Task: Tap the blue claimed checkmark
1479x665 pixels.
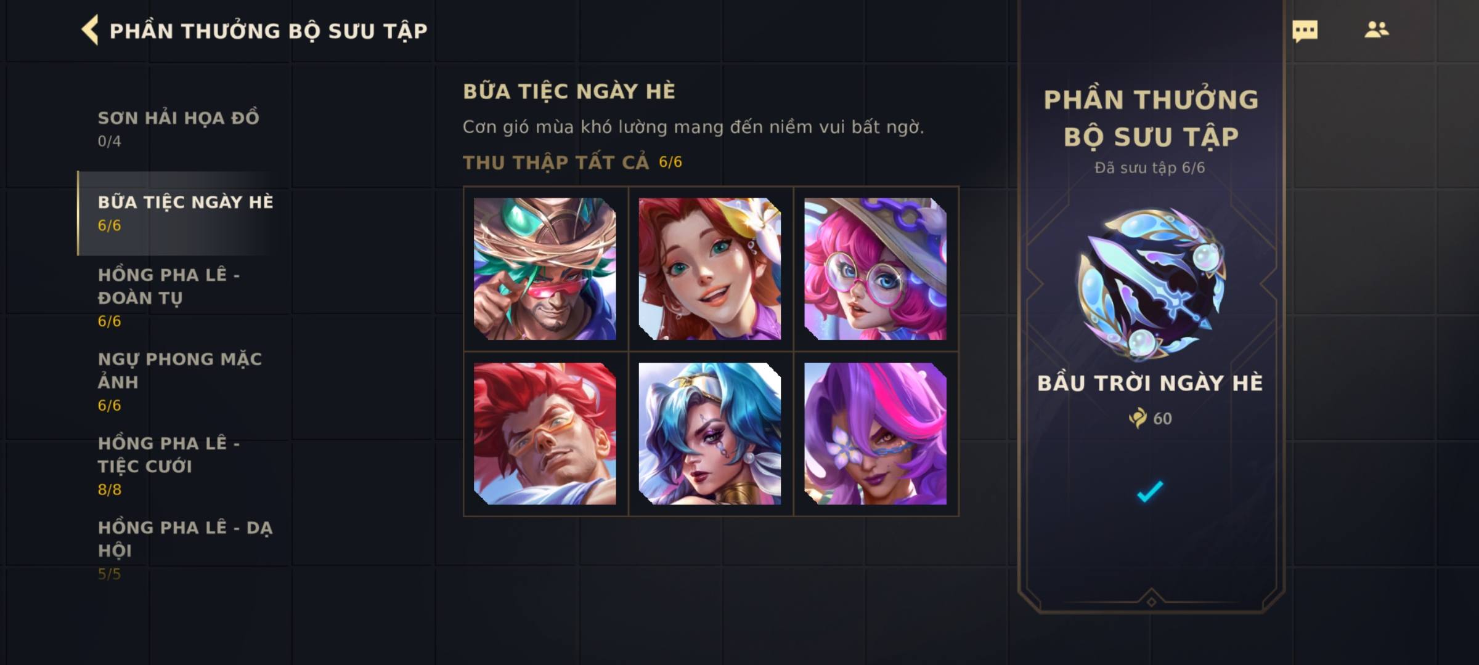Action: (1150, 491)
